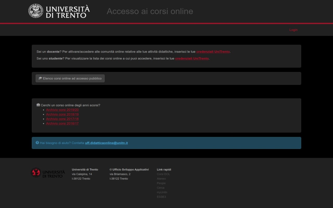Click 'Accesso ai corsi online' heading
This screenshot has width=333, height=208.
click(150, 11)
